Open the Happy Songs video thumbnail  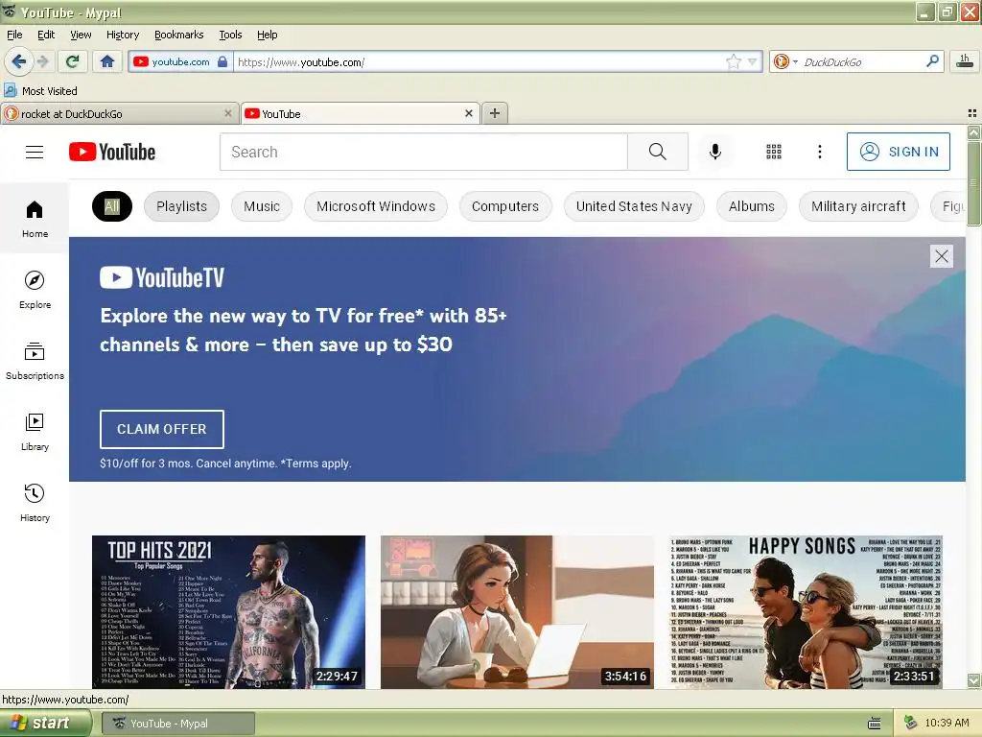point(806,612)
